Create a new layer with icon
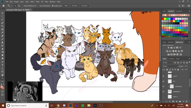The width and height of the screenshot is (191, 108). tap(183, 102)
